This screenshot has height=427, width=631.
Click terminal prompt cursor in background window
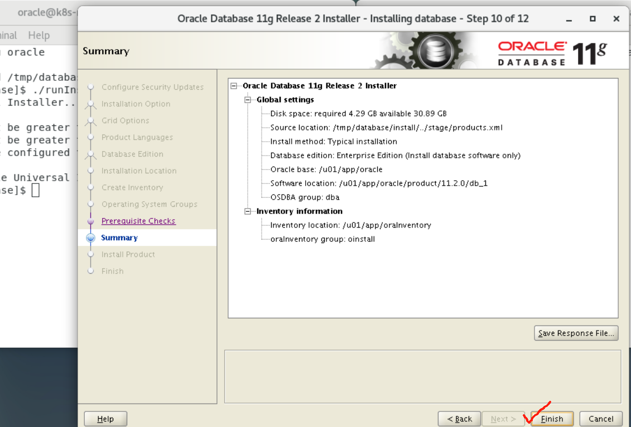click(x=35, y=190)
